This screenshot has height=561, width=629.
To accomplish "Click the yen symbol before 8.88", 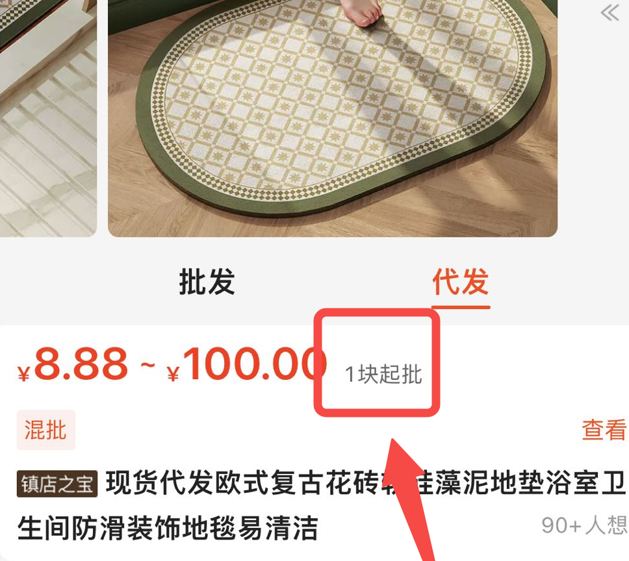I will (x=23, y=373).
